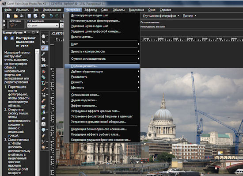The width and height of the screenshot is (243, 176).
Task: Pin the Learning Center panel
Action: (x=25, y=32)
